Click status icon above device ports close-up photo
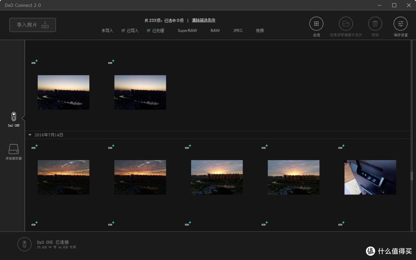 (x=341, y=147)
